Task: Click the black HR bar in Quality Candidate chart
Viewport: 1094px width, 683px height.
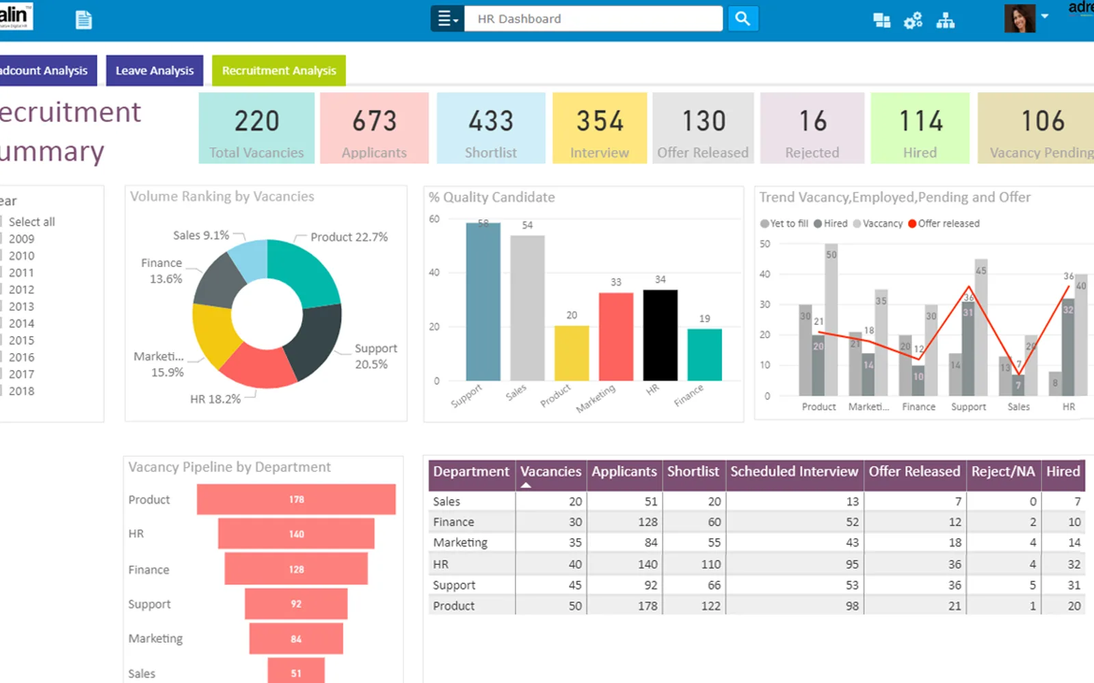Action: click(661, 335)
